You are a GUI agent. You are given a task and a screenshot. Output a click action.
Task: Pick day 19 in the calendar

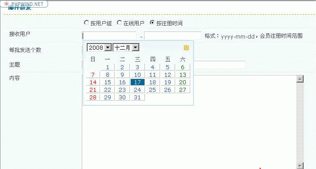(168, 82)
